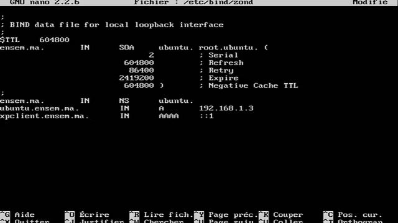The width and height of the screenshot is (398, 223).
Task: Click the 86400 Retry value
Action: 141,70
